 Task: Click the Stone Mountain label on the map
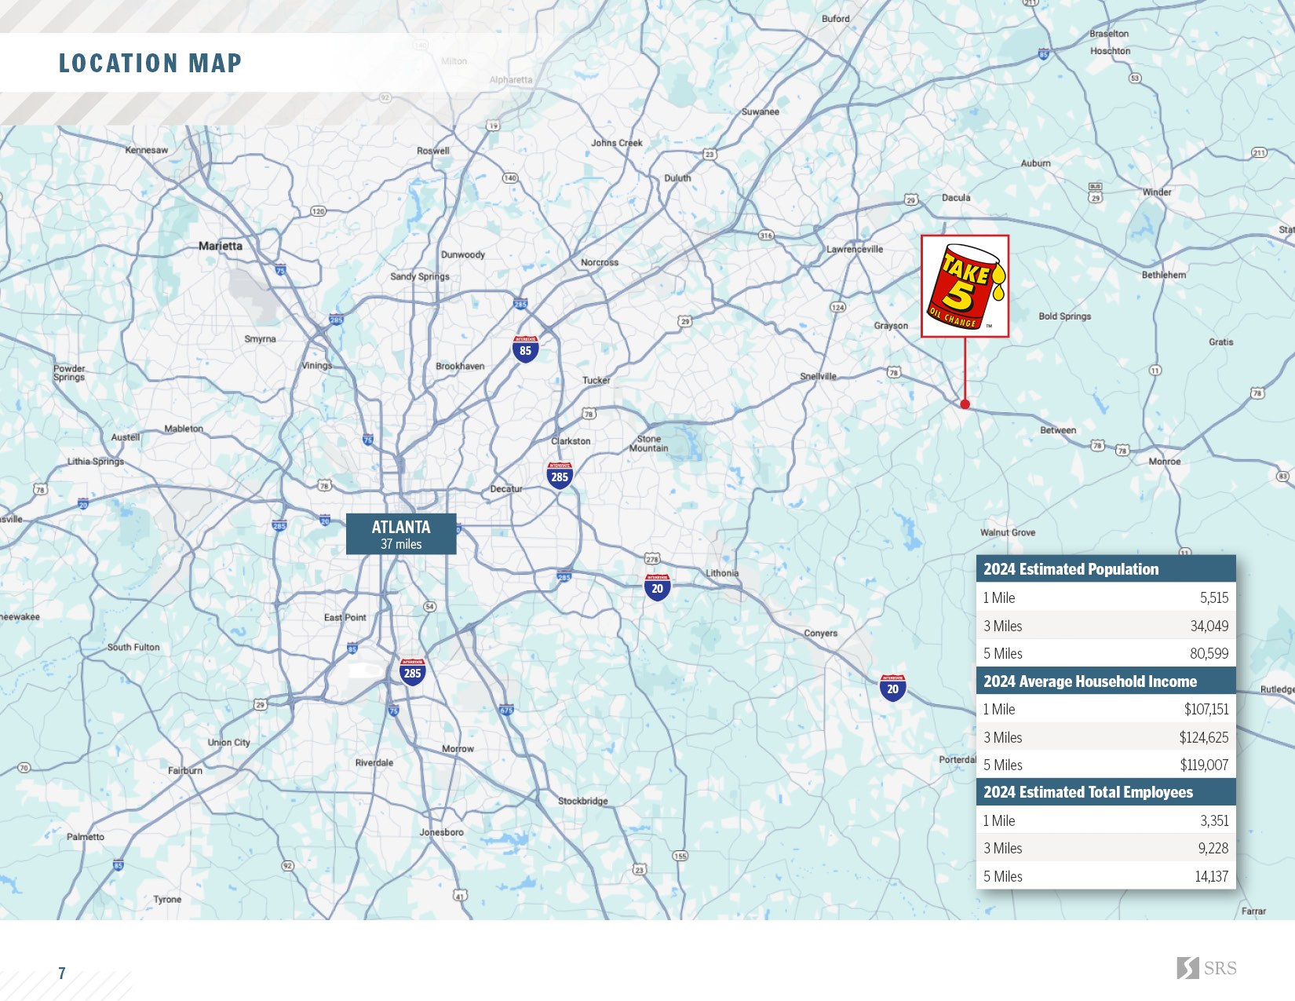tap(649, 444)
